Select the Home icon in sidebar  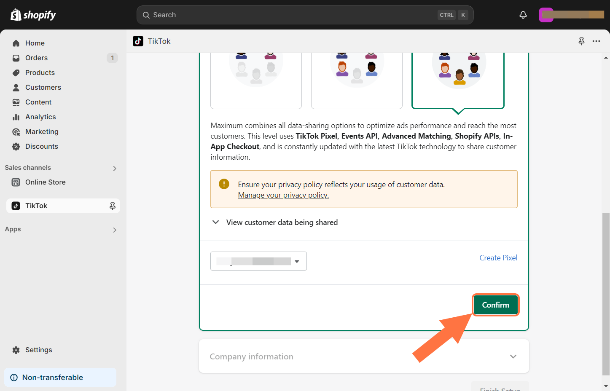pyautogui.click(x=16, y=43)
